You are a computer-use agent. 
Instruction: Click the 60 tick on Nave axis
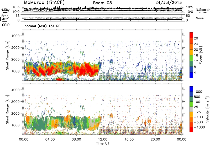click(188, 16)
